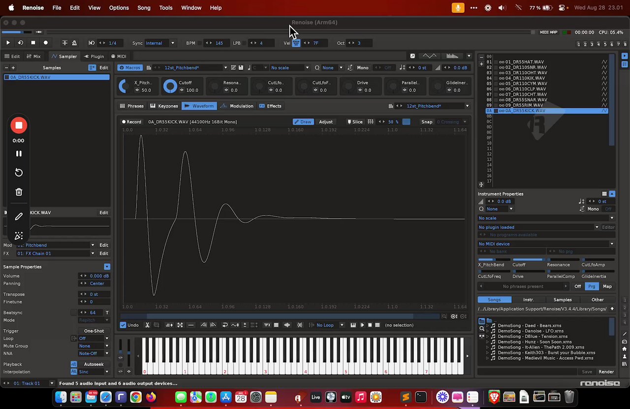This screenshot has width=630, height=409.
Task: Open the Plugin tab
Action: click(x=94, y=56)
